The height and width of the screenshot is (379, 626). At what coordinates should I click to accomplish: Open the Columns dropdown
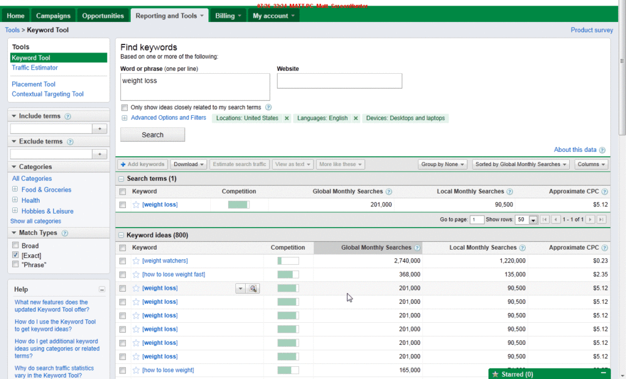click(591, 164)
